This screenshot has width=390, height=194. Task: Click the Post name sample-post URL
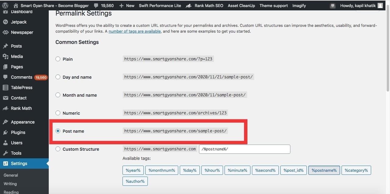[x=175, y=131]
